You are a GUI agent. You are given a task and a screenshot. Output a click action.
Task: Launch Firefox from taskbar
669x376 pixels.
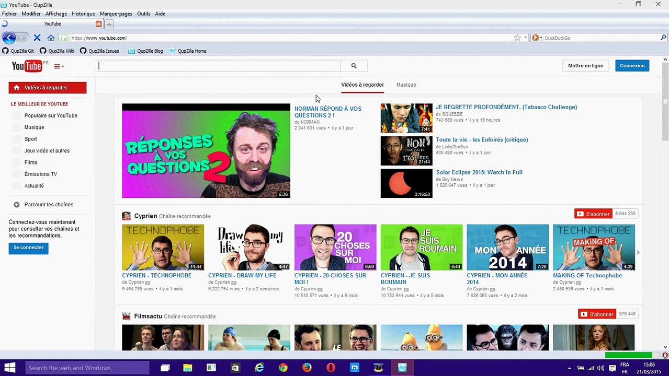(307, 368)
